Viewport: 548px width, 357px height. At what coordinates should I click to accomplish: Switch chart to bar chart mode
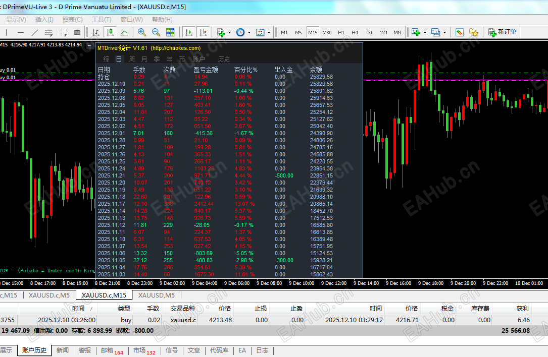[96, 32]
